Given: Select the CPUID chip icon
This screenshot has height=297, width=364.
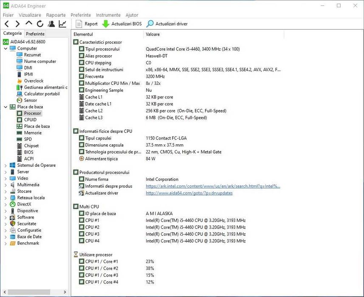Looking at the screenshot, I should pyautogui.click(x=20, y=120).
